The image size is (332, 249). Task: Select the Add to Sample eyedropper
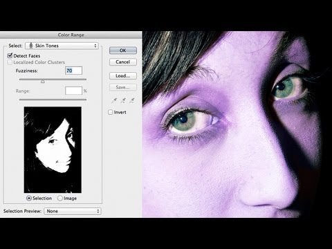pos(123,100)
